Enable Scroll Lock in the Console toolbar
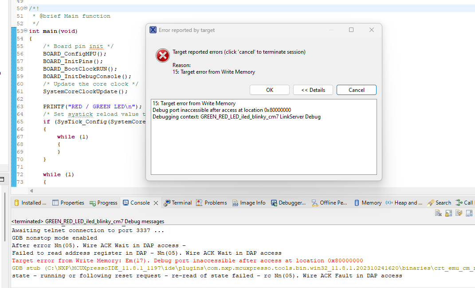The height and width of the screenshot is (288, 475). [448, 213]
